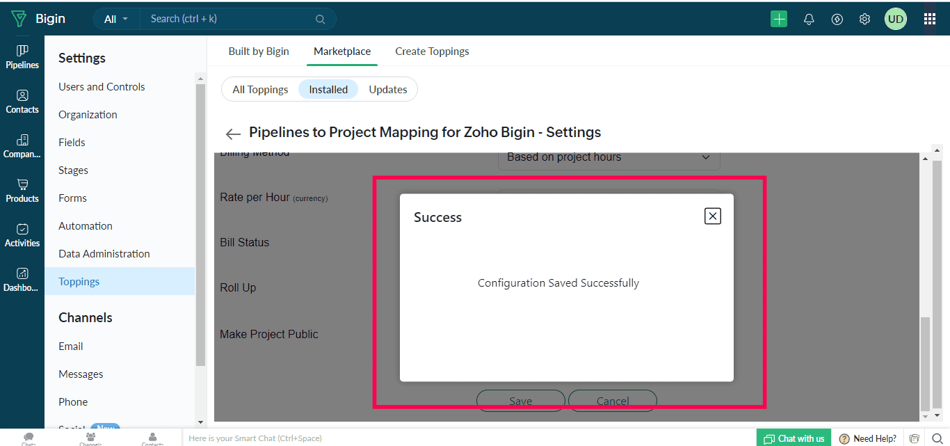Viewport: 950px width, 446px height.
Task: Click the Chat with us button
Action: tap(794, 438)
